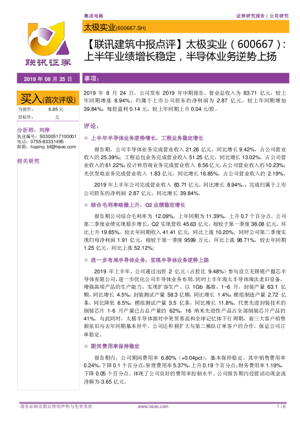Click heading 综合毛利率略微上升，Q2业绩稳定增长
The height and width of the screenshot is (424, 300).
(x=138, y=205)
